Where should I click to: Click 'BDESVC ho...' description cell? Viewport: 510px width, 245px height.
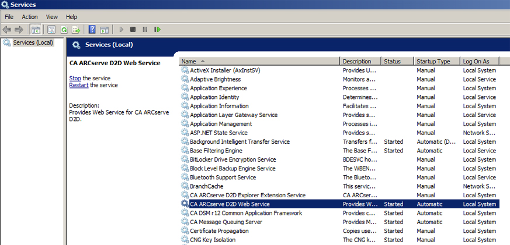coord(359,159)
